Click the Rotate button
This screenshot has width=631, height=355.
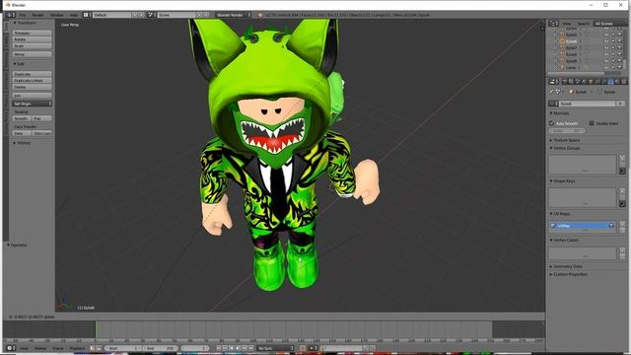pyautogui.click(x=32, y=39)
